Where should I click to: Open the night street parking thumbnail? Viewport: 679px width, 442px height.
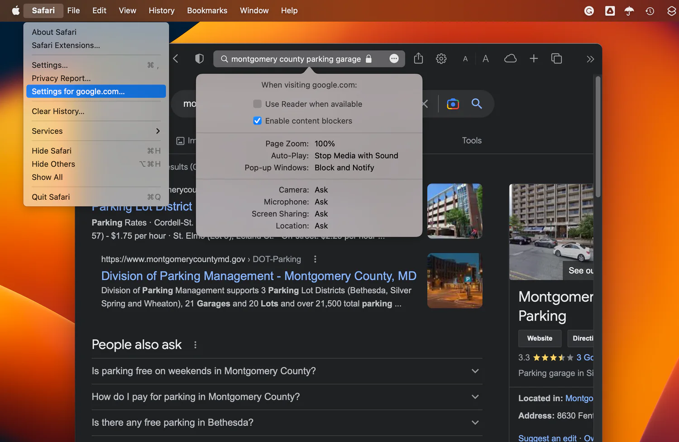tap(454, 281)
